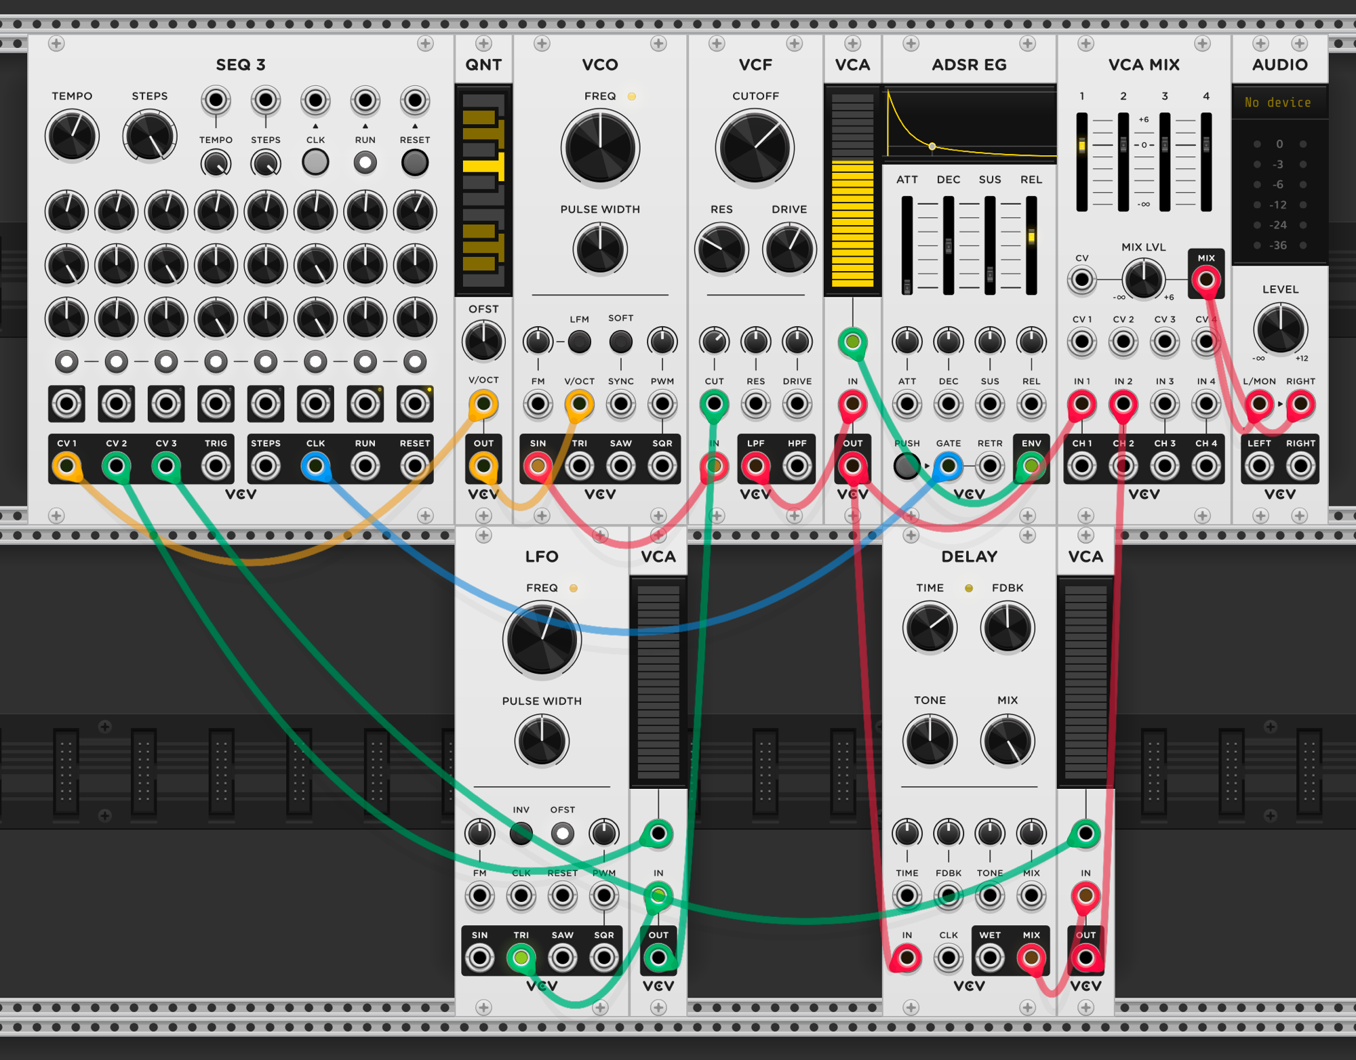Viewport: 1356px width, 1060px height.
Task: Click the VCF RES knob
Action: pyautogui.click(x=721, y=249)
